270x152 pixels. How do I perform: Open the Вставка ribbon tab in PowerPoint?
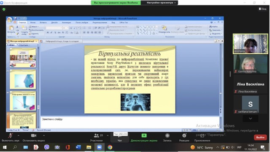pyautogui.click(x=43, y=22)
